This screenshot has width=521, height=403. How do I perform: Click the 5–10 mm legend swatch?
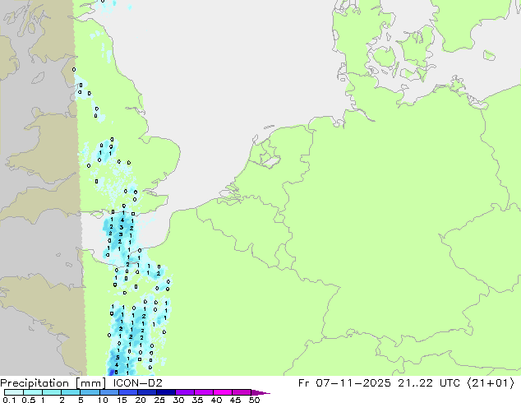click(x=90, y=392)
